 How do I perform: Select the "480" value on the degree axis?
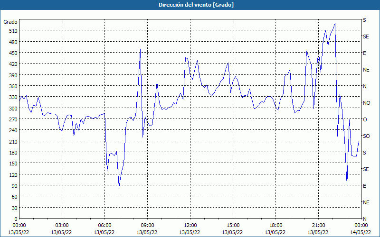(x=14, y=42)
